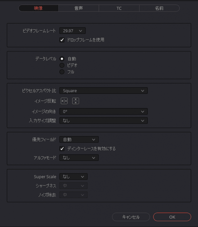Viewport: 198px width, 227px height.
Task: Select the 映像 tab
Action: tap(38, 8)
